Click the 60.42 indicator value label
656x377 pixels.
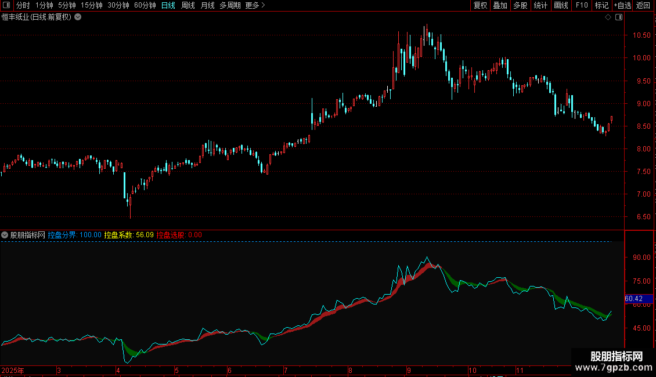[x=634, y=299]
